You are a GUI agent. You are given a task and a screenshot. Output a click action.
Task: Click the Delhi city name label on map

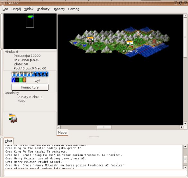(127, 51)
